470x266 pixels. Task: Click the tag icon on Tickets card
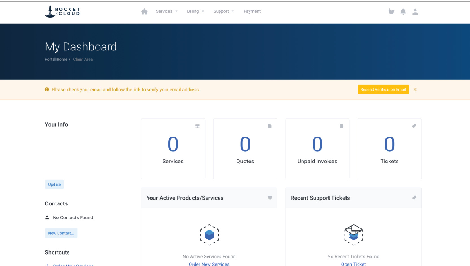coord(414,126)
